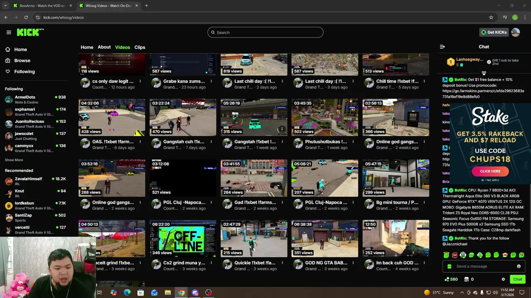Screen dimensions: 531x298
Task: Pick the red angry emote
Action: click(x=455, y=255)
